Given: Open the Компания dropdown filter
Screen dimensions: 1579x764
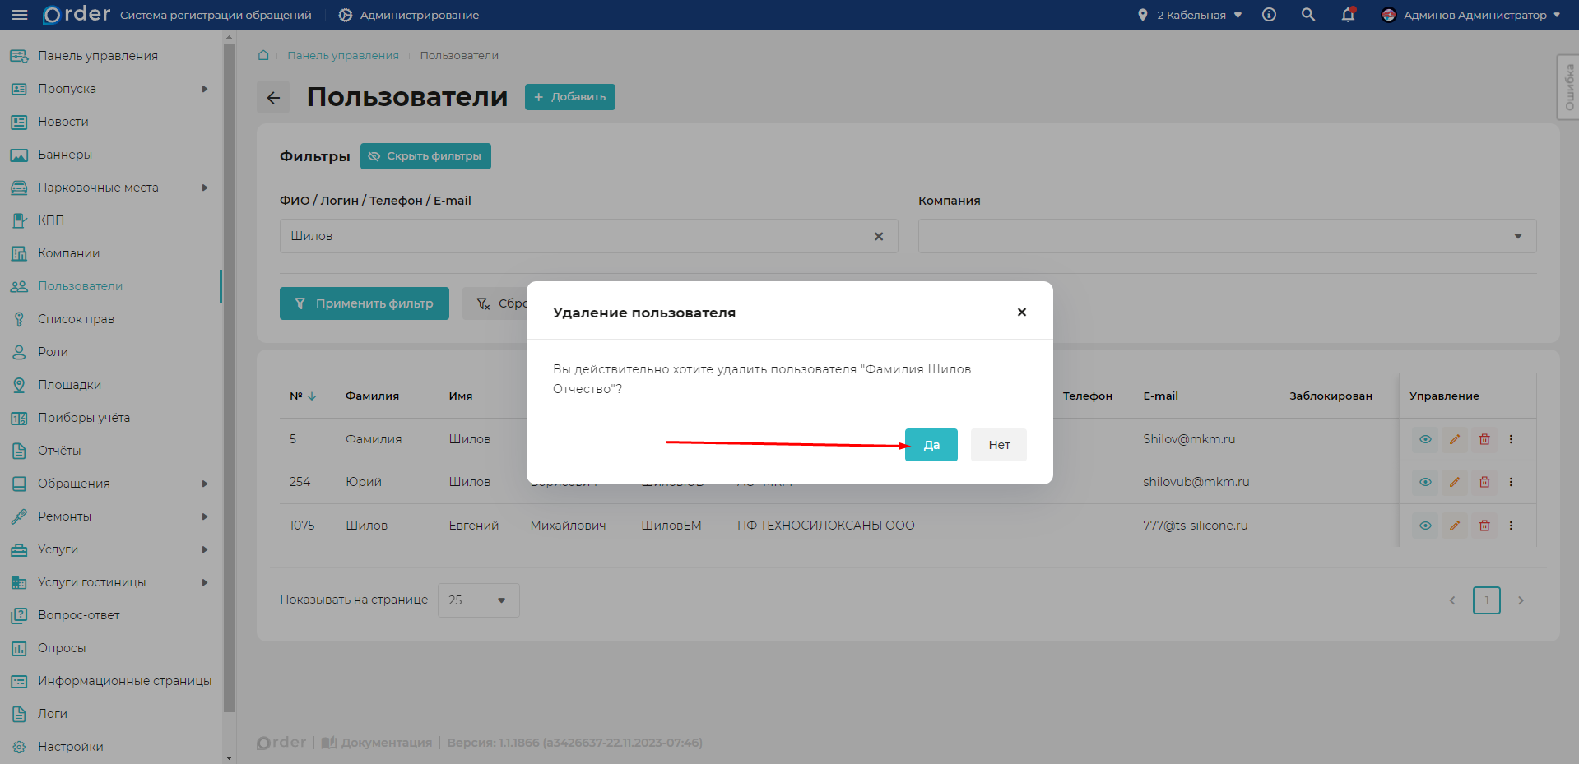Looking at the screenshot, I should coord(1226,236).
